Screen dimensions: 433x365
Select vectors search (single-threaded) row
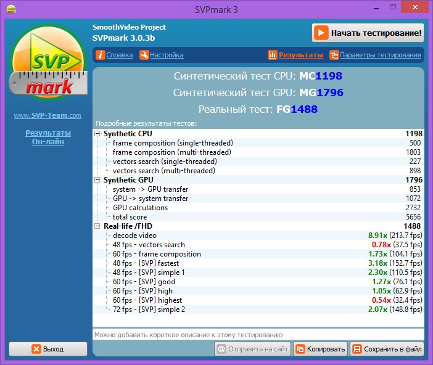pos(258,162)
